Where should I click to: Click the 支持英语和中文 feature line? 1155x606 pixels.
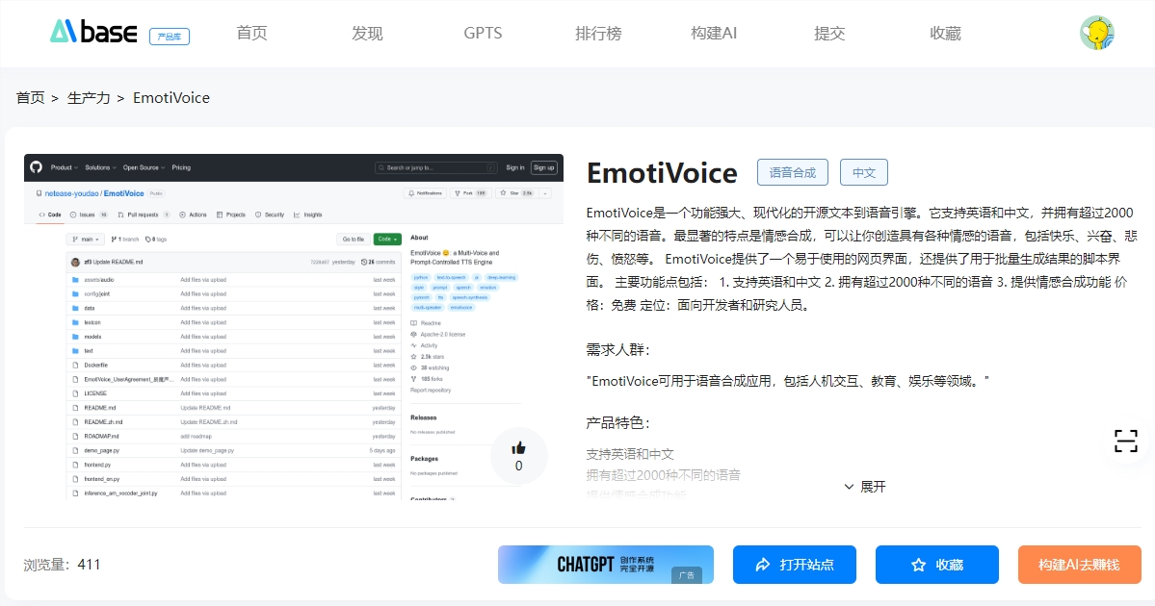630,454
